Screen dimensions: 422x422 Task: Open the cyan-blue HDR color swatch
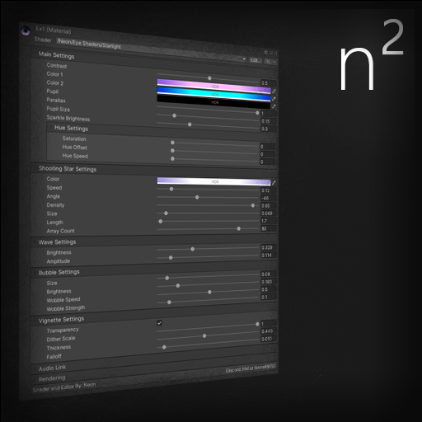tap(213, 94)
